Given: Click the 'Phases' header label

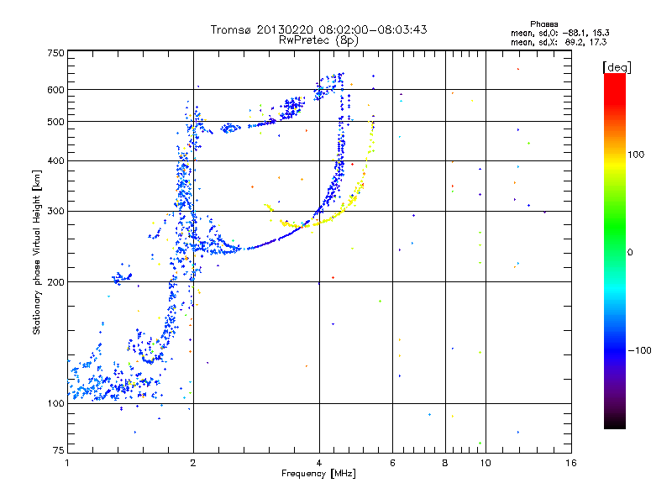Looking at the screenshot, I should click(543, 24).
